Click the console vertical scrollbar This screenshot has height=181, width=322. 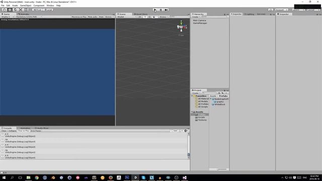[189, 145]
